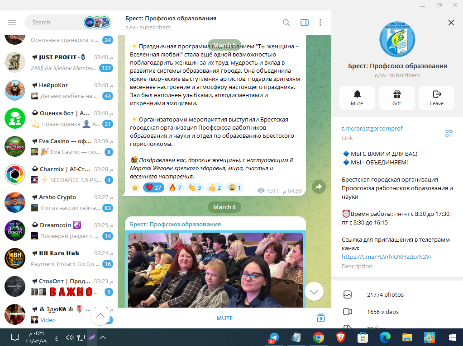Image resolution: width=463 pixels, height=346 pixels.
Task: Toggle the star-struck face reaction with 1
Action: pyautogui.click(x=235, y=187)
